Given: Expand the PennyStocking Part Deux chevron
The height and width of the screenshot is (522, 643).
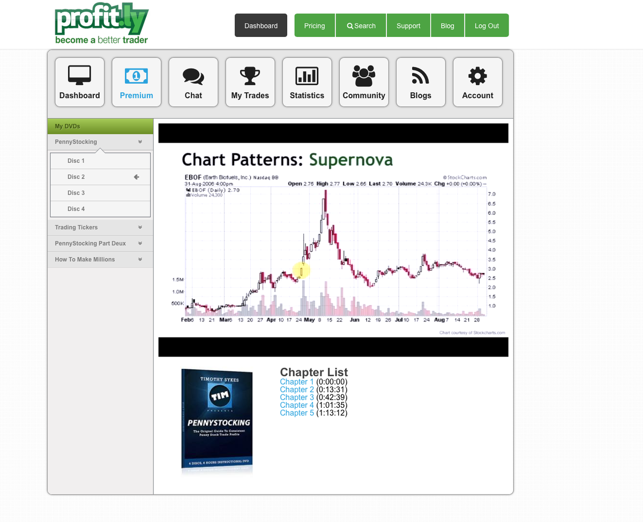Looking at the screenshot, I should [x=140, y=243].
